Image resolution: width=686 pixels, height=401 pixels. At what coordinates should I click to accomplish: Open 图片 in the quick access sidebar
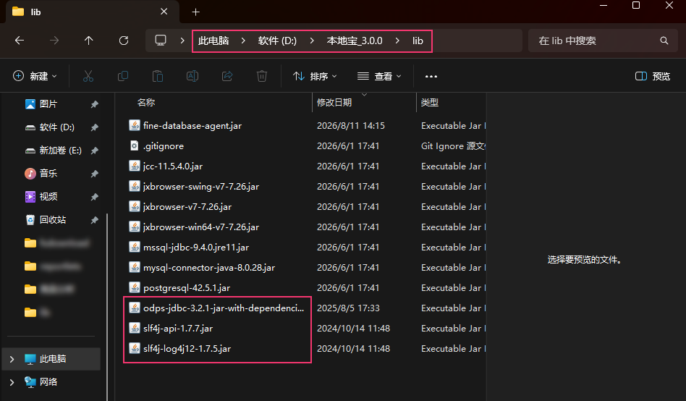point(48,104)
